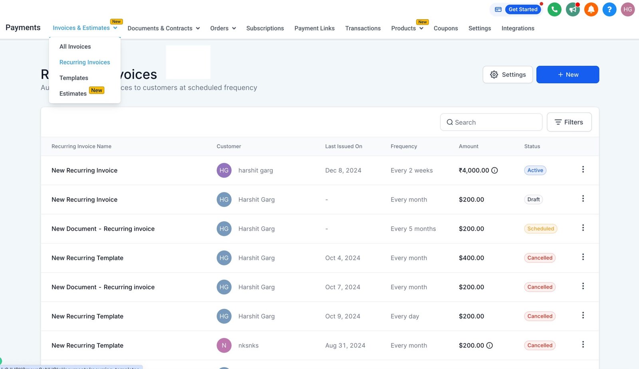Open the Filters button

tap(569, 122)
